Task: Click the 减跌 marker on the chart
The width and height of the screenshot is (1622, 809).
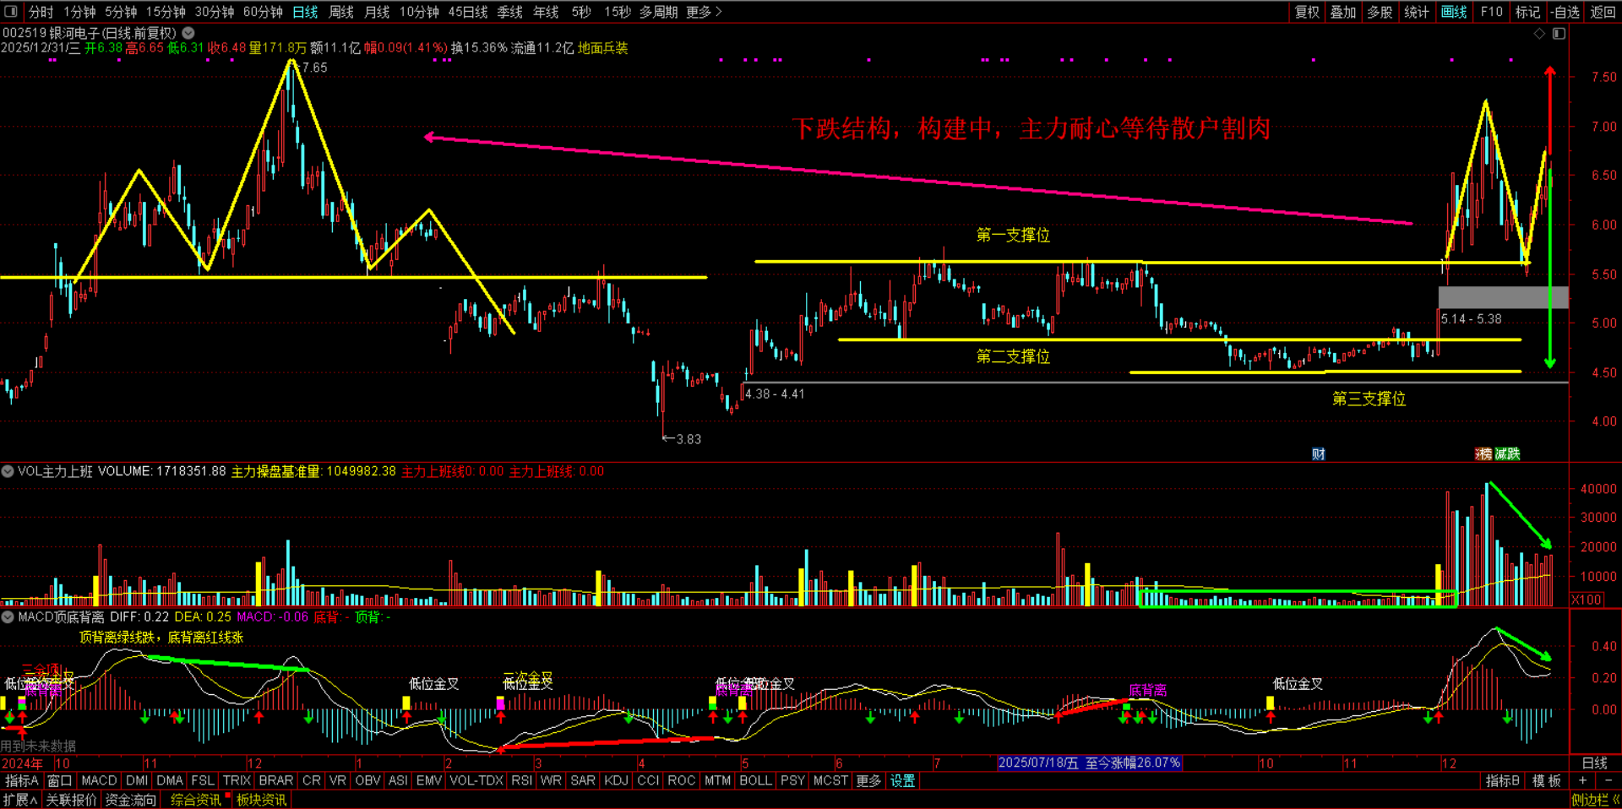Action: (1507, 453)
